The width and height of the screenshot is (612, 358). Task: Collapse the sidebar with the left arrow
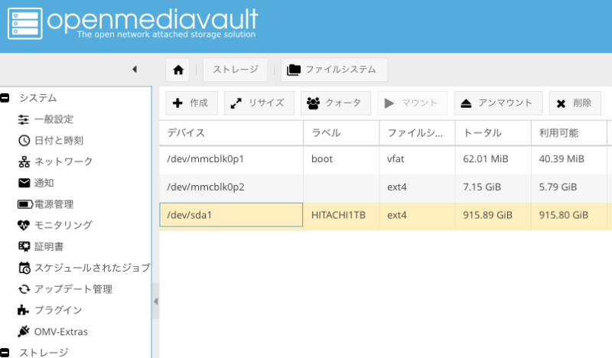[135, 70]
